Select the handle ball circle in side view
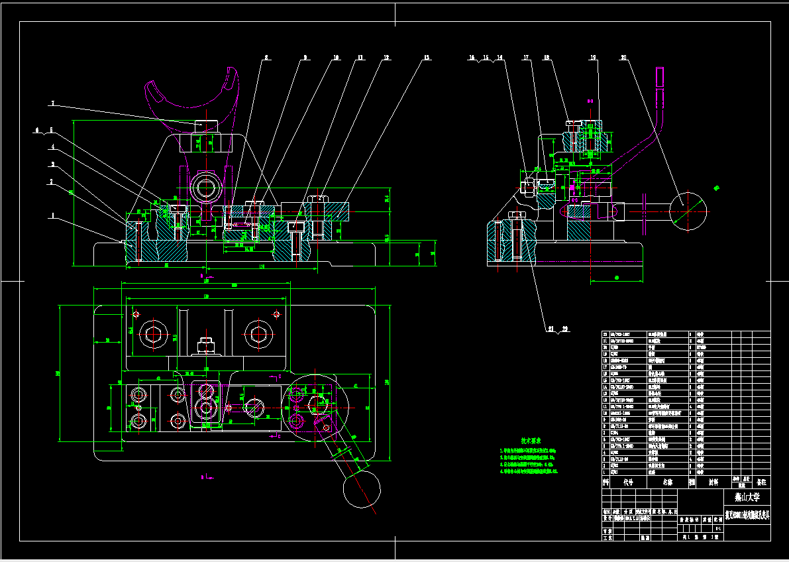Image resolution: width=789 pixels, height=562 pixels. [688, 211]
